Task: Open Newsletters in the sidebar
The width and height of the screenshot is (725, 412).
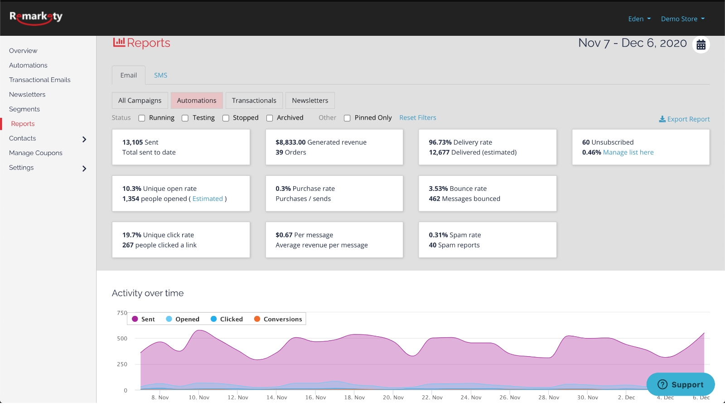Action: (27, 94)
